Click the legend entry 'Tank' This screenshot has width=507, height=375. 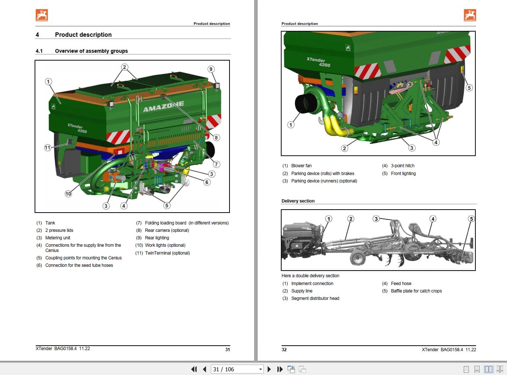pos(50,223)
